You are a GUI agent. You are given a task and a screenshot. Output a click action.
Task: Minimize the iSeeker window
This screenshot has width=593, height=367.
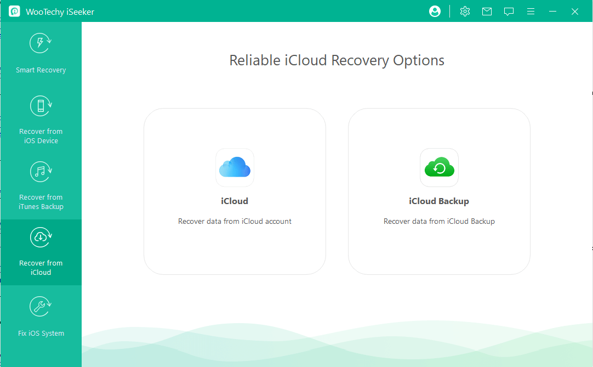coord(552,12)
